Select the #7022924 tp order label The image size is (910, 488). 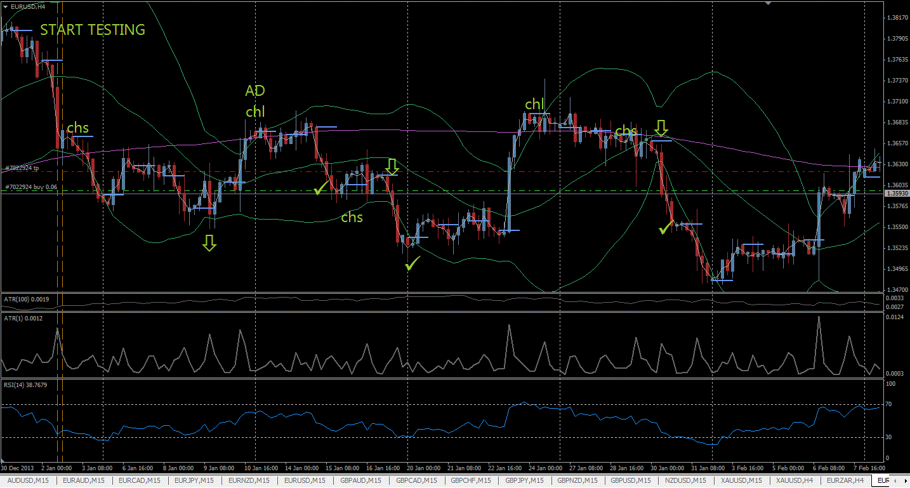click(22, 168)
